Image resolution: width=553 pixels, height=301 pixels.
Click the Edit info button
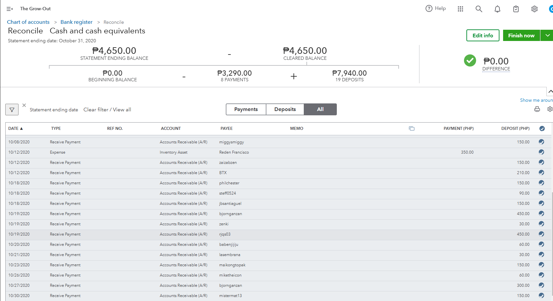point(483,35)
